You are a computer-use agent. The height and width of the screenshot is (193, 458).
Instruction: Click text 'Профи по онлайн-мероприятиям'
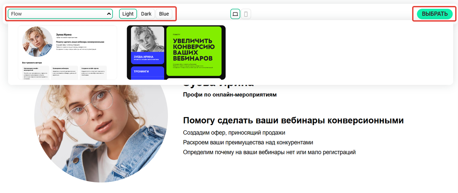230,95
